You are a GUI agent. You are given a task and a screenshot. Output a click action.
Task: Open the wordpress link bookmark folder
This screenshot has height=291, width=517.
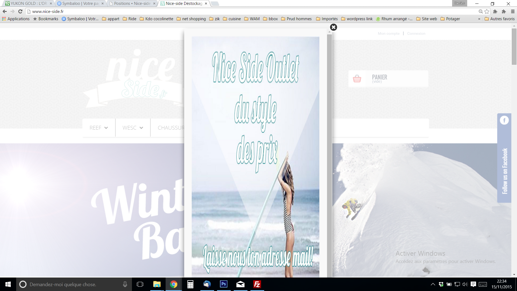[357, 19]
